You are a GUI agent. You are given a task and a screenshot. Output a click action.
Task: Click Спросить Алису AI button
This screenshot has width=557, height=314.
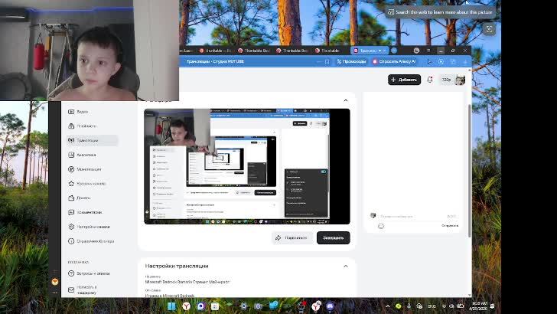393,61
